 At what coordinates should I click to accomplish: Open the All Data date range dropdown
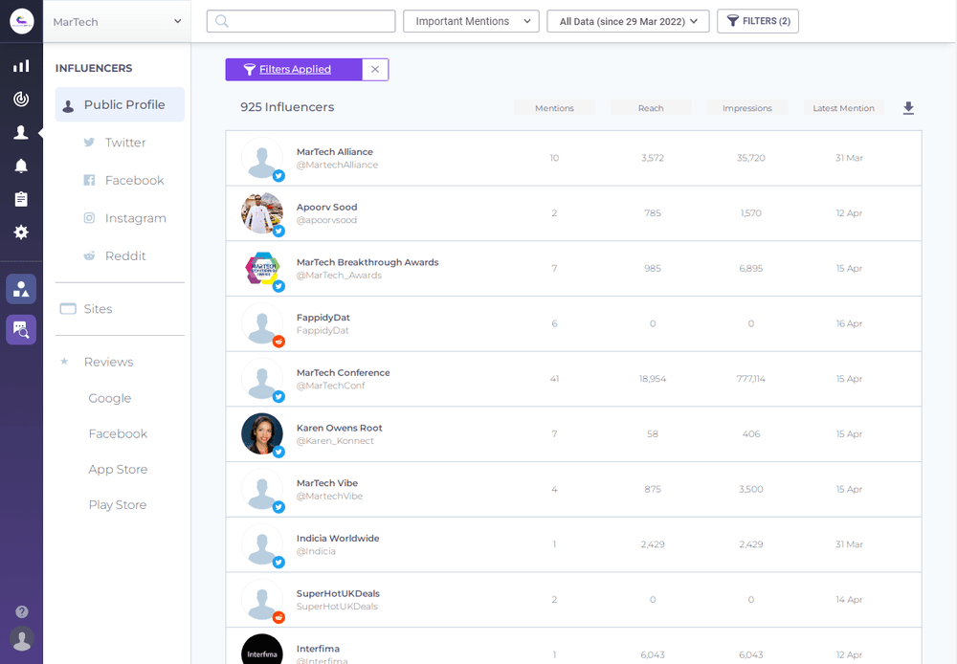pos(628,21)
